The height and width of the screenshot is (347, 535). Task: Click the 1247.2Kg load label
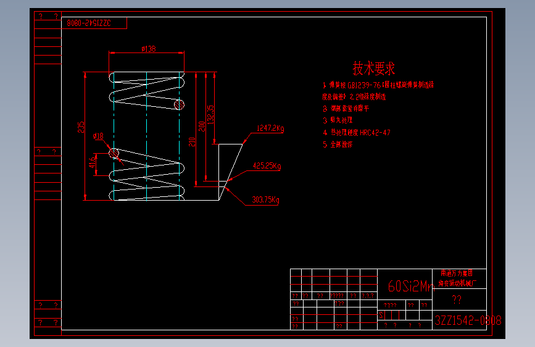pos(270,128)
